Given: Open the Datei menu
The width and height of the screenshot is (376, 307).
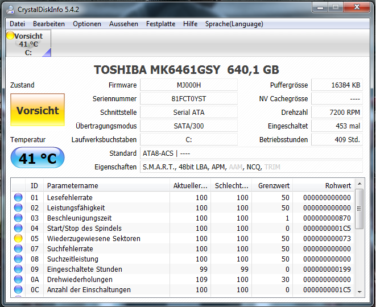Looking at the screenshot, I should point(17,24).
